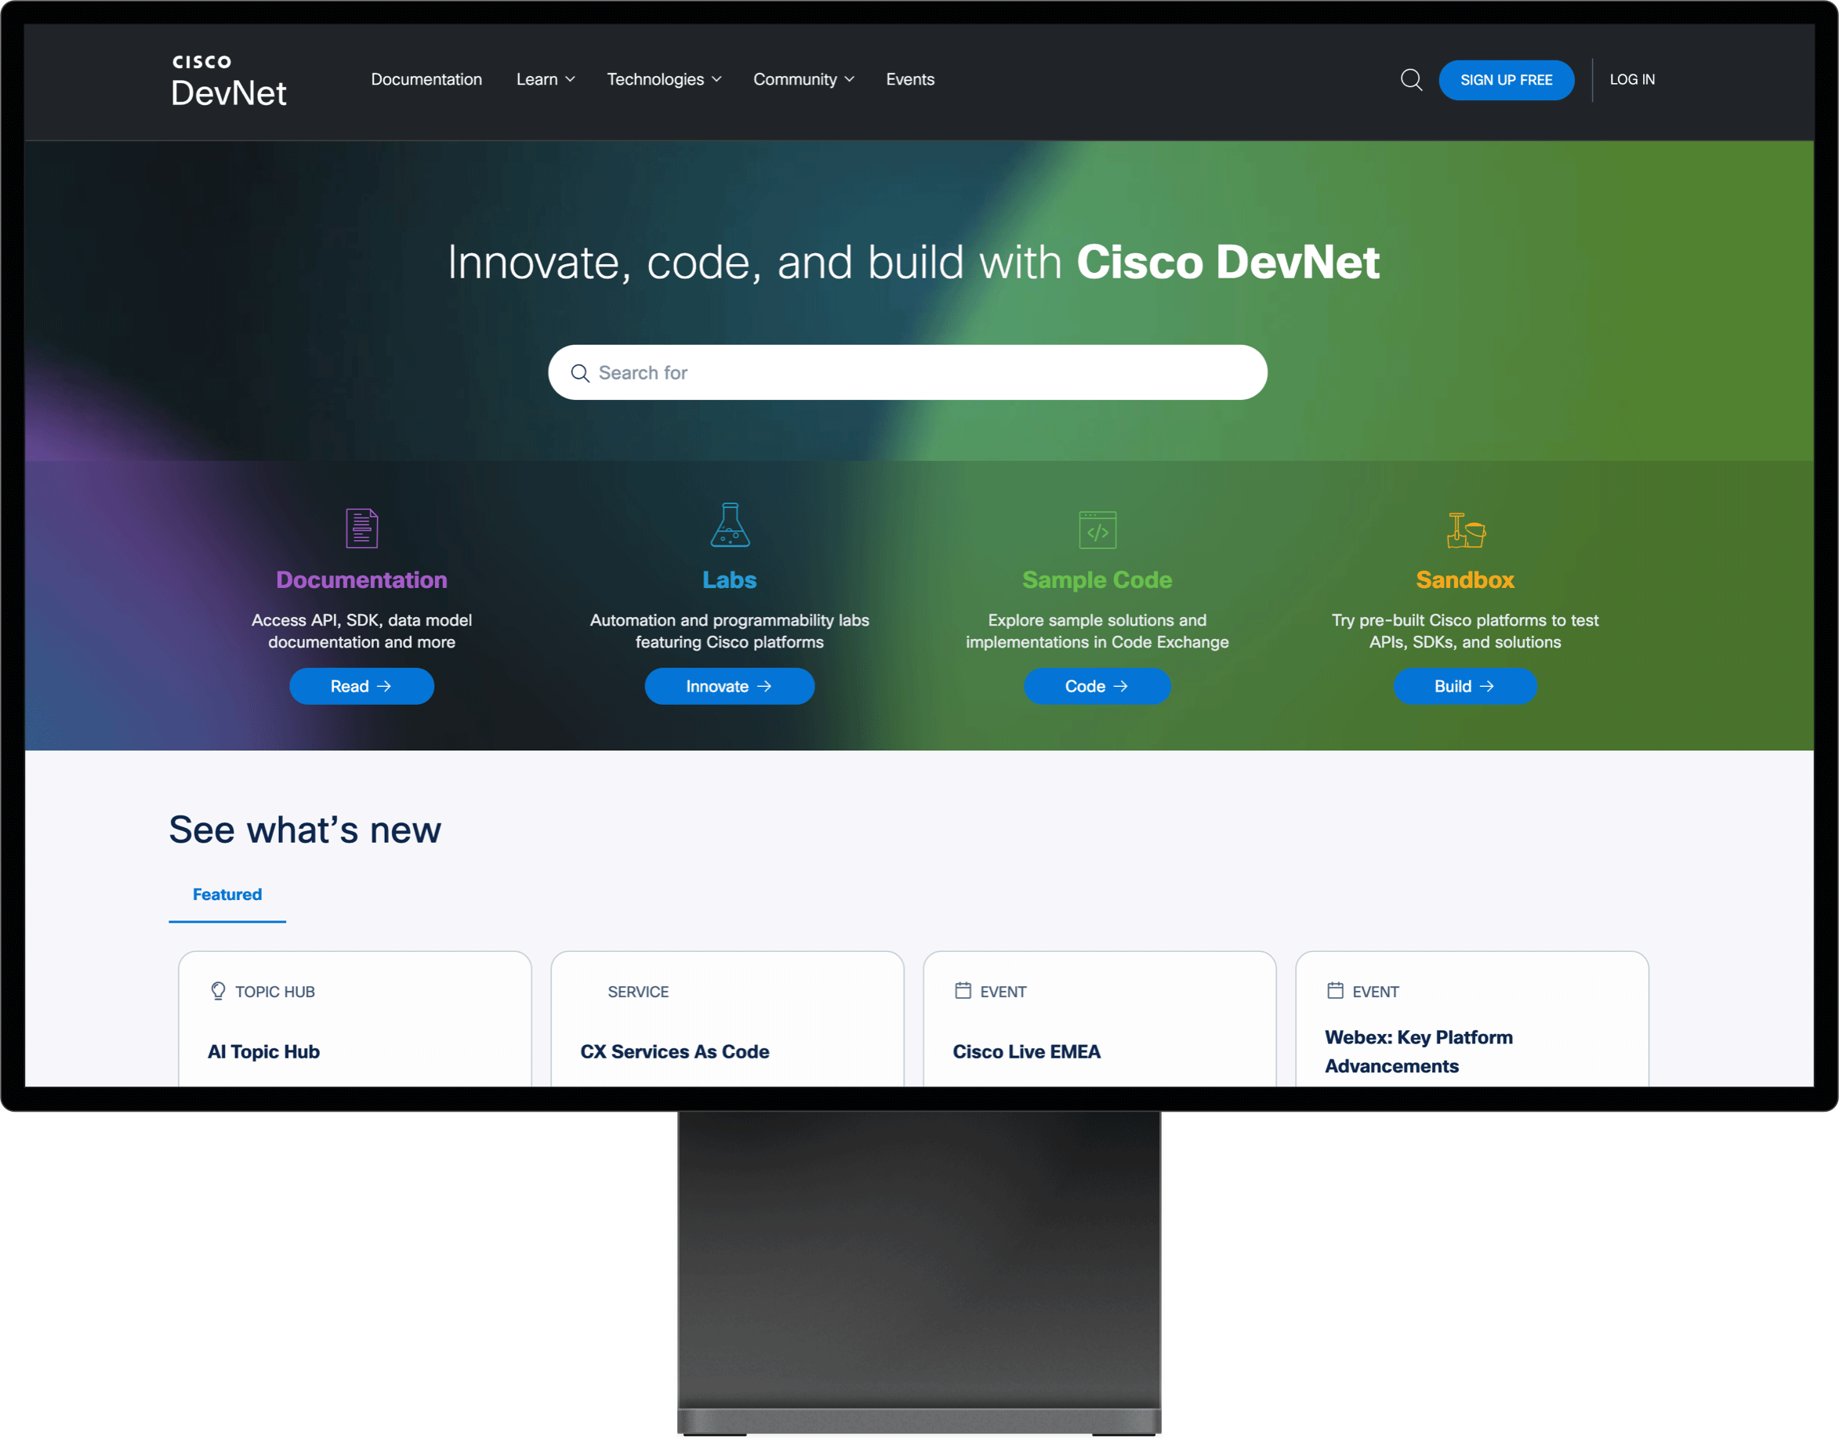Click the LOG IN link

point(1631,79)
